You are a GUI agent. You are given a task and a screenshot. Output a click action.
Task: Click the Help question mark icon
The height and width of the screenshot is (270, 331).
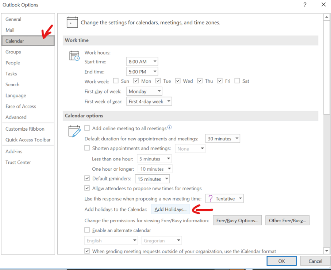point(304,5)
